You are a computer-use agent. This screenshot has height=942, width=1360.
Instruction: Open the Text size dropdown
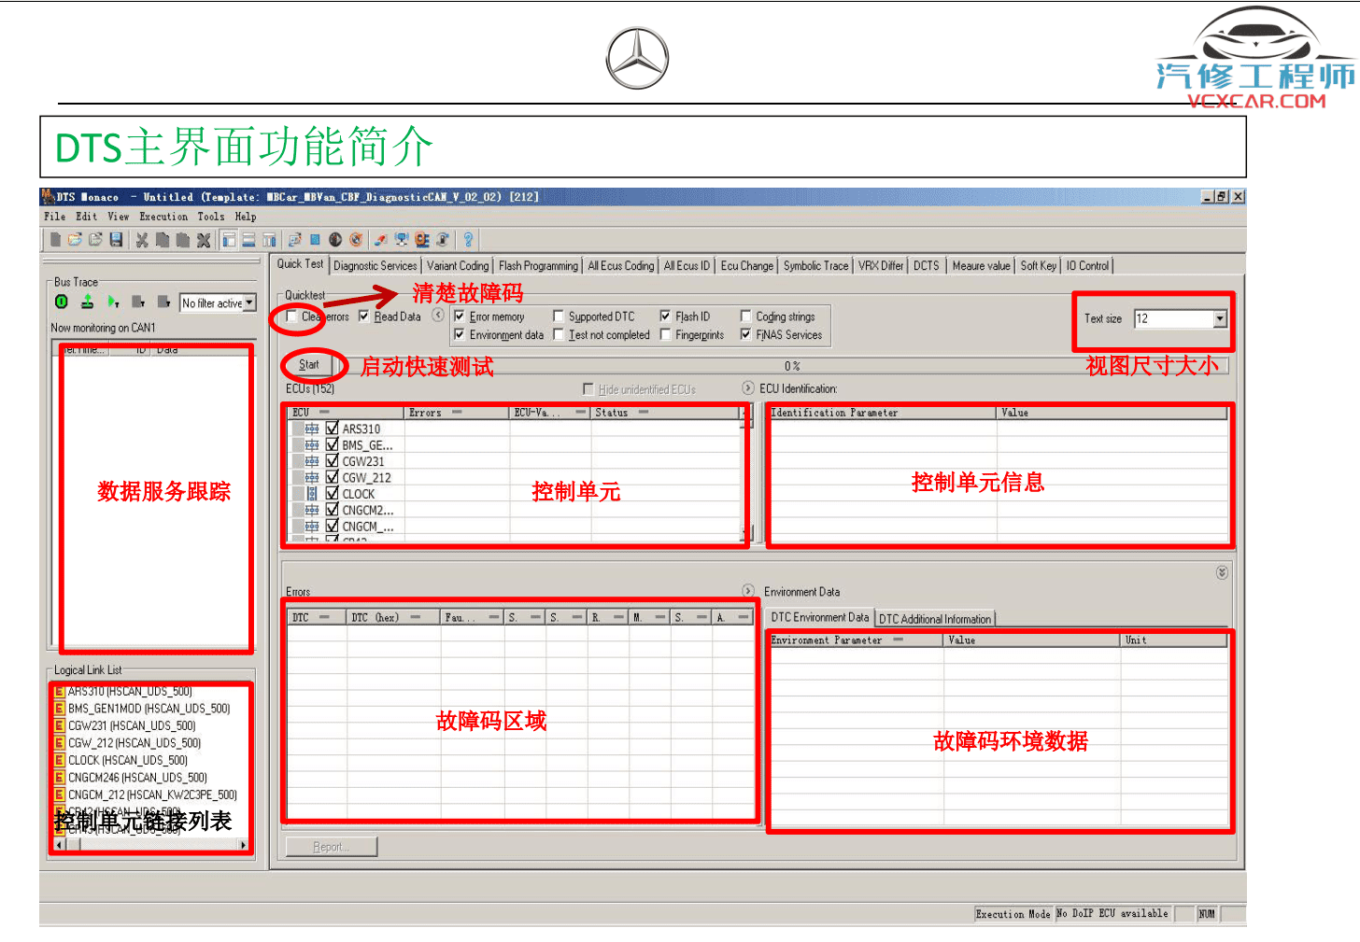pos(1219,318)
